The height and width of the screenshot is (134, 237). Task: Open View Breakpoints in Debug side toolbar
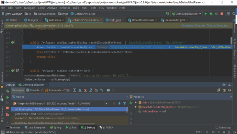7,115
